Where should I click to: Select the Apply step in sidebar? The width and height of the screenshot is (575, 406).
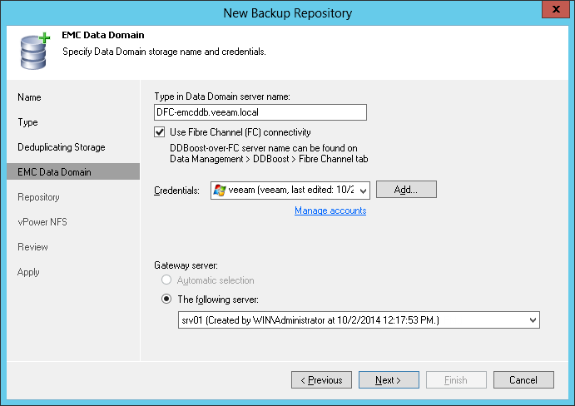tap(28, 272)
